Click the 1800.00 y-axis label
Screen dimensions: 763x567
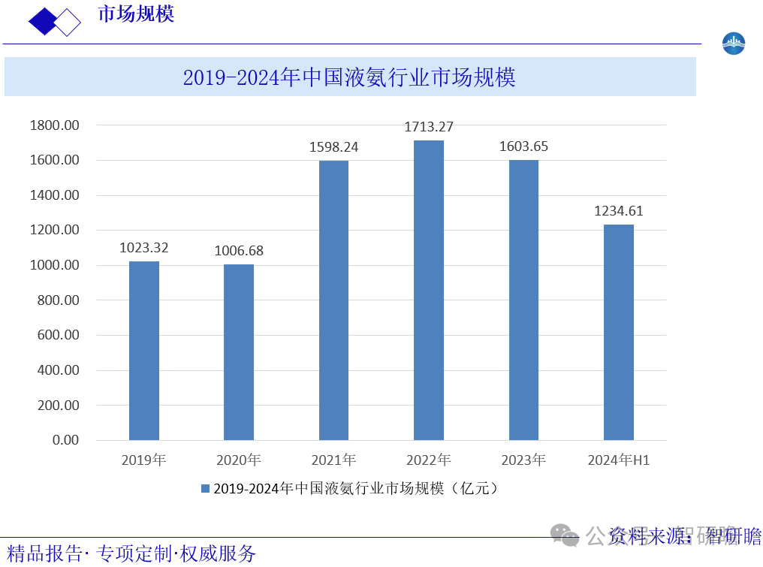(x=54, y=125)
